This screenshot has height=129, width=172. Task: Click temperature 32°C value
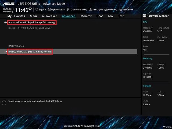click(x=159, y=31)
